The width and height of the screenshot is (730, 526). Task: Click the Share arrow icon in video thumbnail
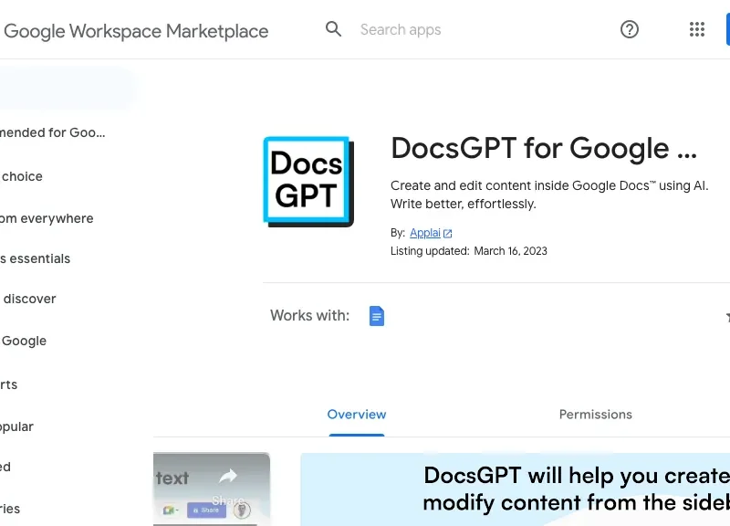point(228,476)
